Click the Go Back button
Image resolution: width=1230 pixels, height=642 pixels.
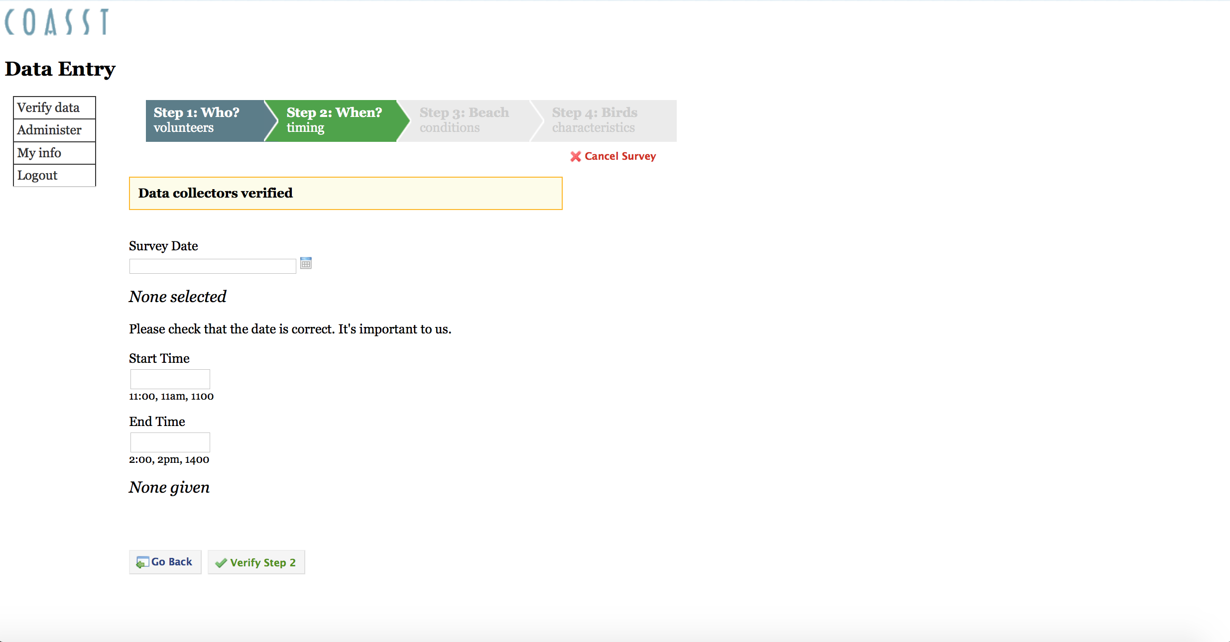coord(165,562)
